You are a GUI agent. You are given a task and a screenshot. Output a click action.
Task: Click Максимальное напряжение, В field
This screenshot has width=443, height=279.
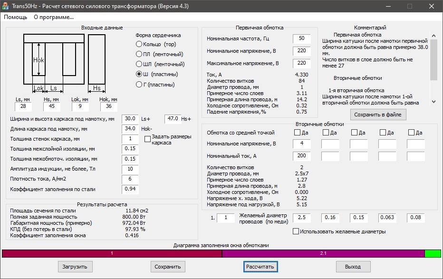click(x=302, y=63)
